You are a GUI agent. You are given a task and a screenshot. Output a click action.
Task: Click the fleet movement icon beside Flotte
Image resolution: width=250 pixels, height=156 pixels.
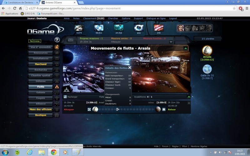(57, 87)
